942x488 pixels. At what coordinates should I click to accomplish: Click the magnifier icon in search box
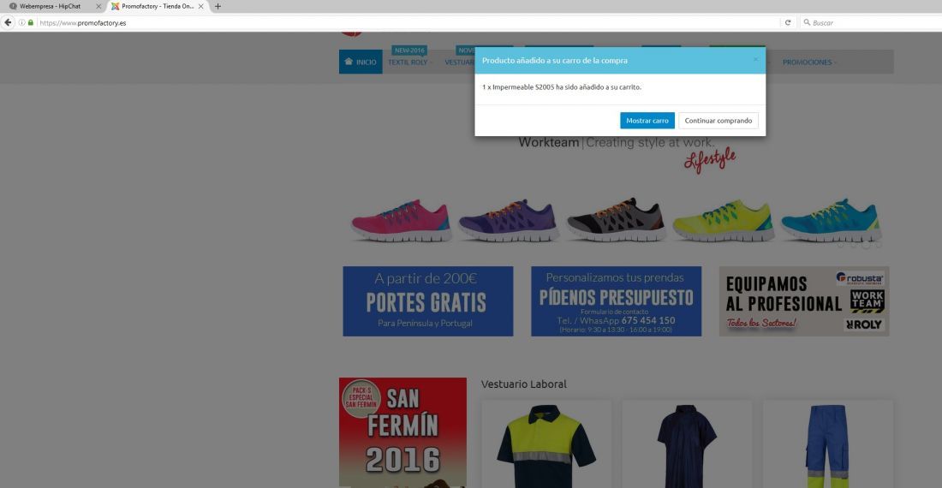pos(807,23)
